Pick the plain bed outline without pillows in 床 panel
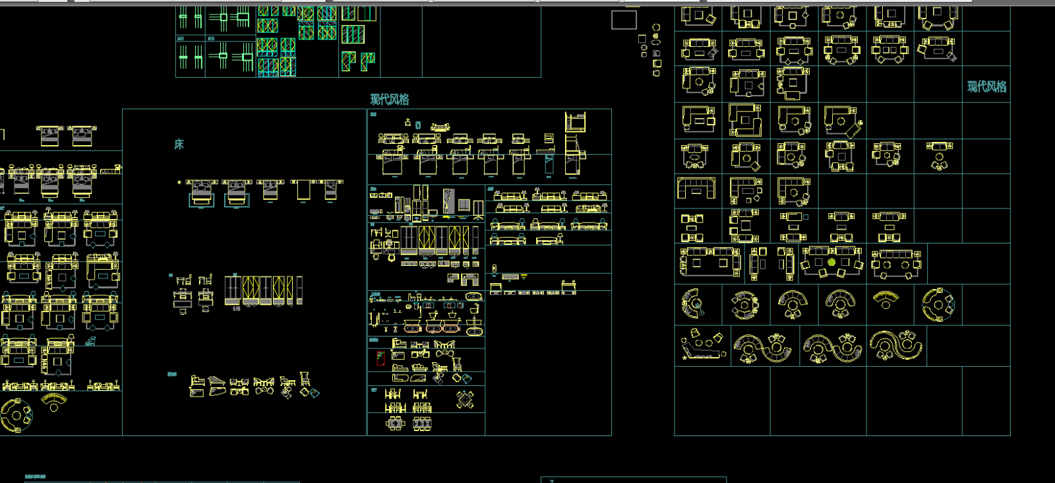Viewport: 1055px width, 483px height. (x=303, y=190)
